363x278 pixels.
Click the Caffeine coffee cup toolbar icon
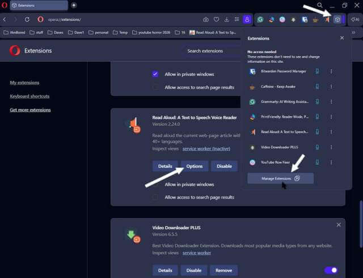(x=315, y=20)
